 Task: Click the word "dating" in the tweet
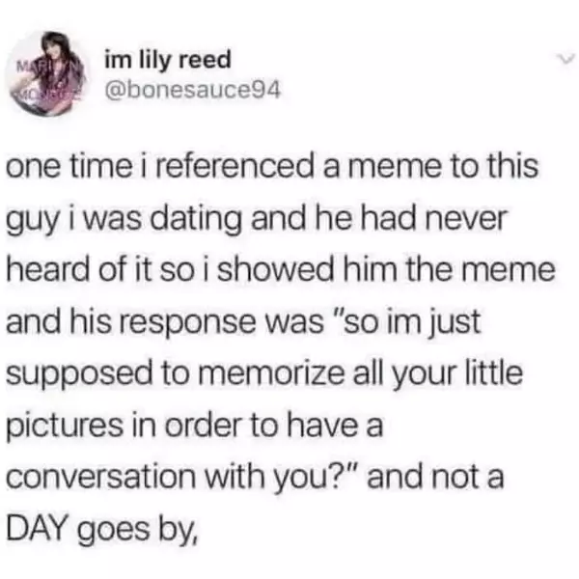200,220
